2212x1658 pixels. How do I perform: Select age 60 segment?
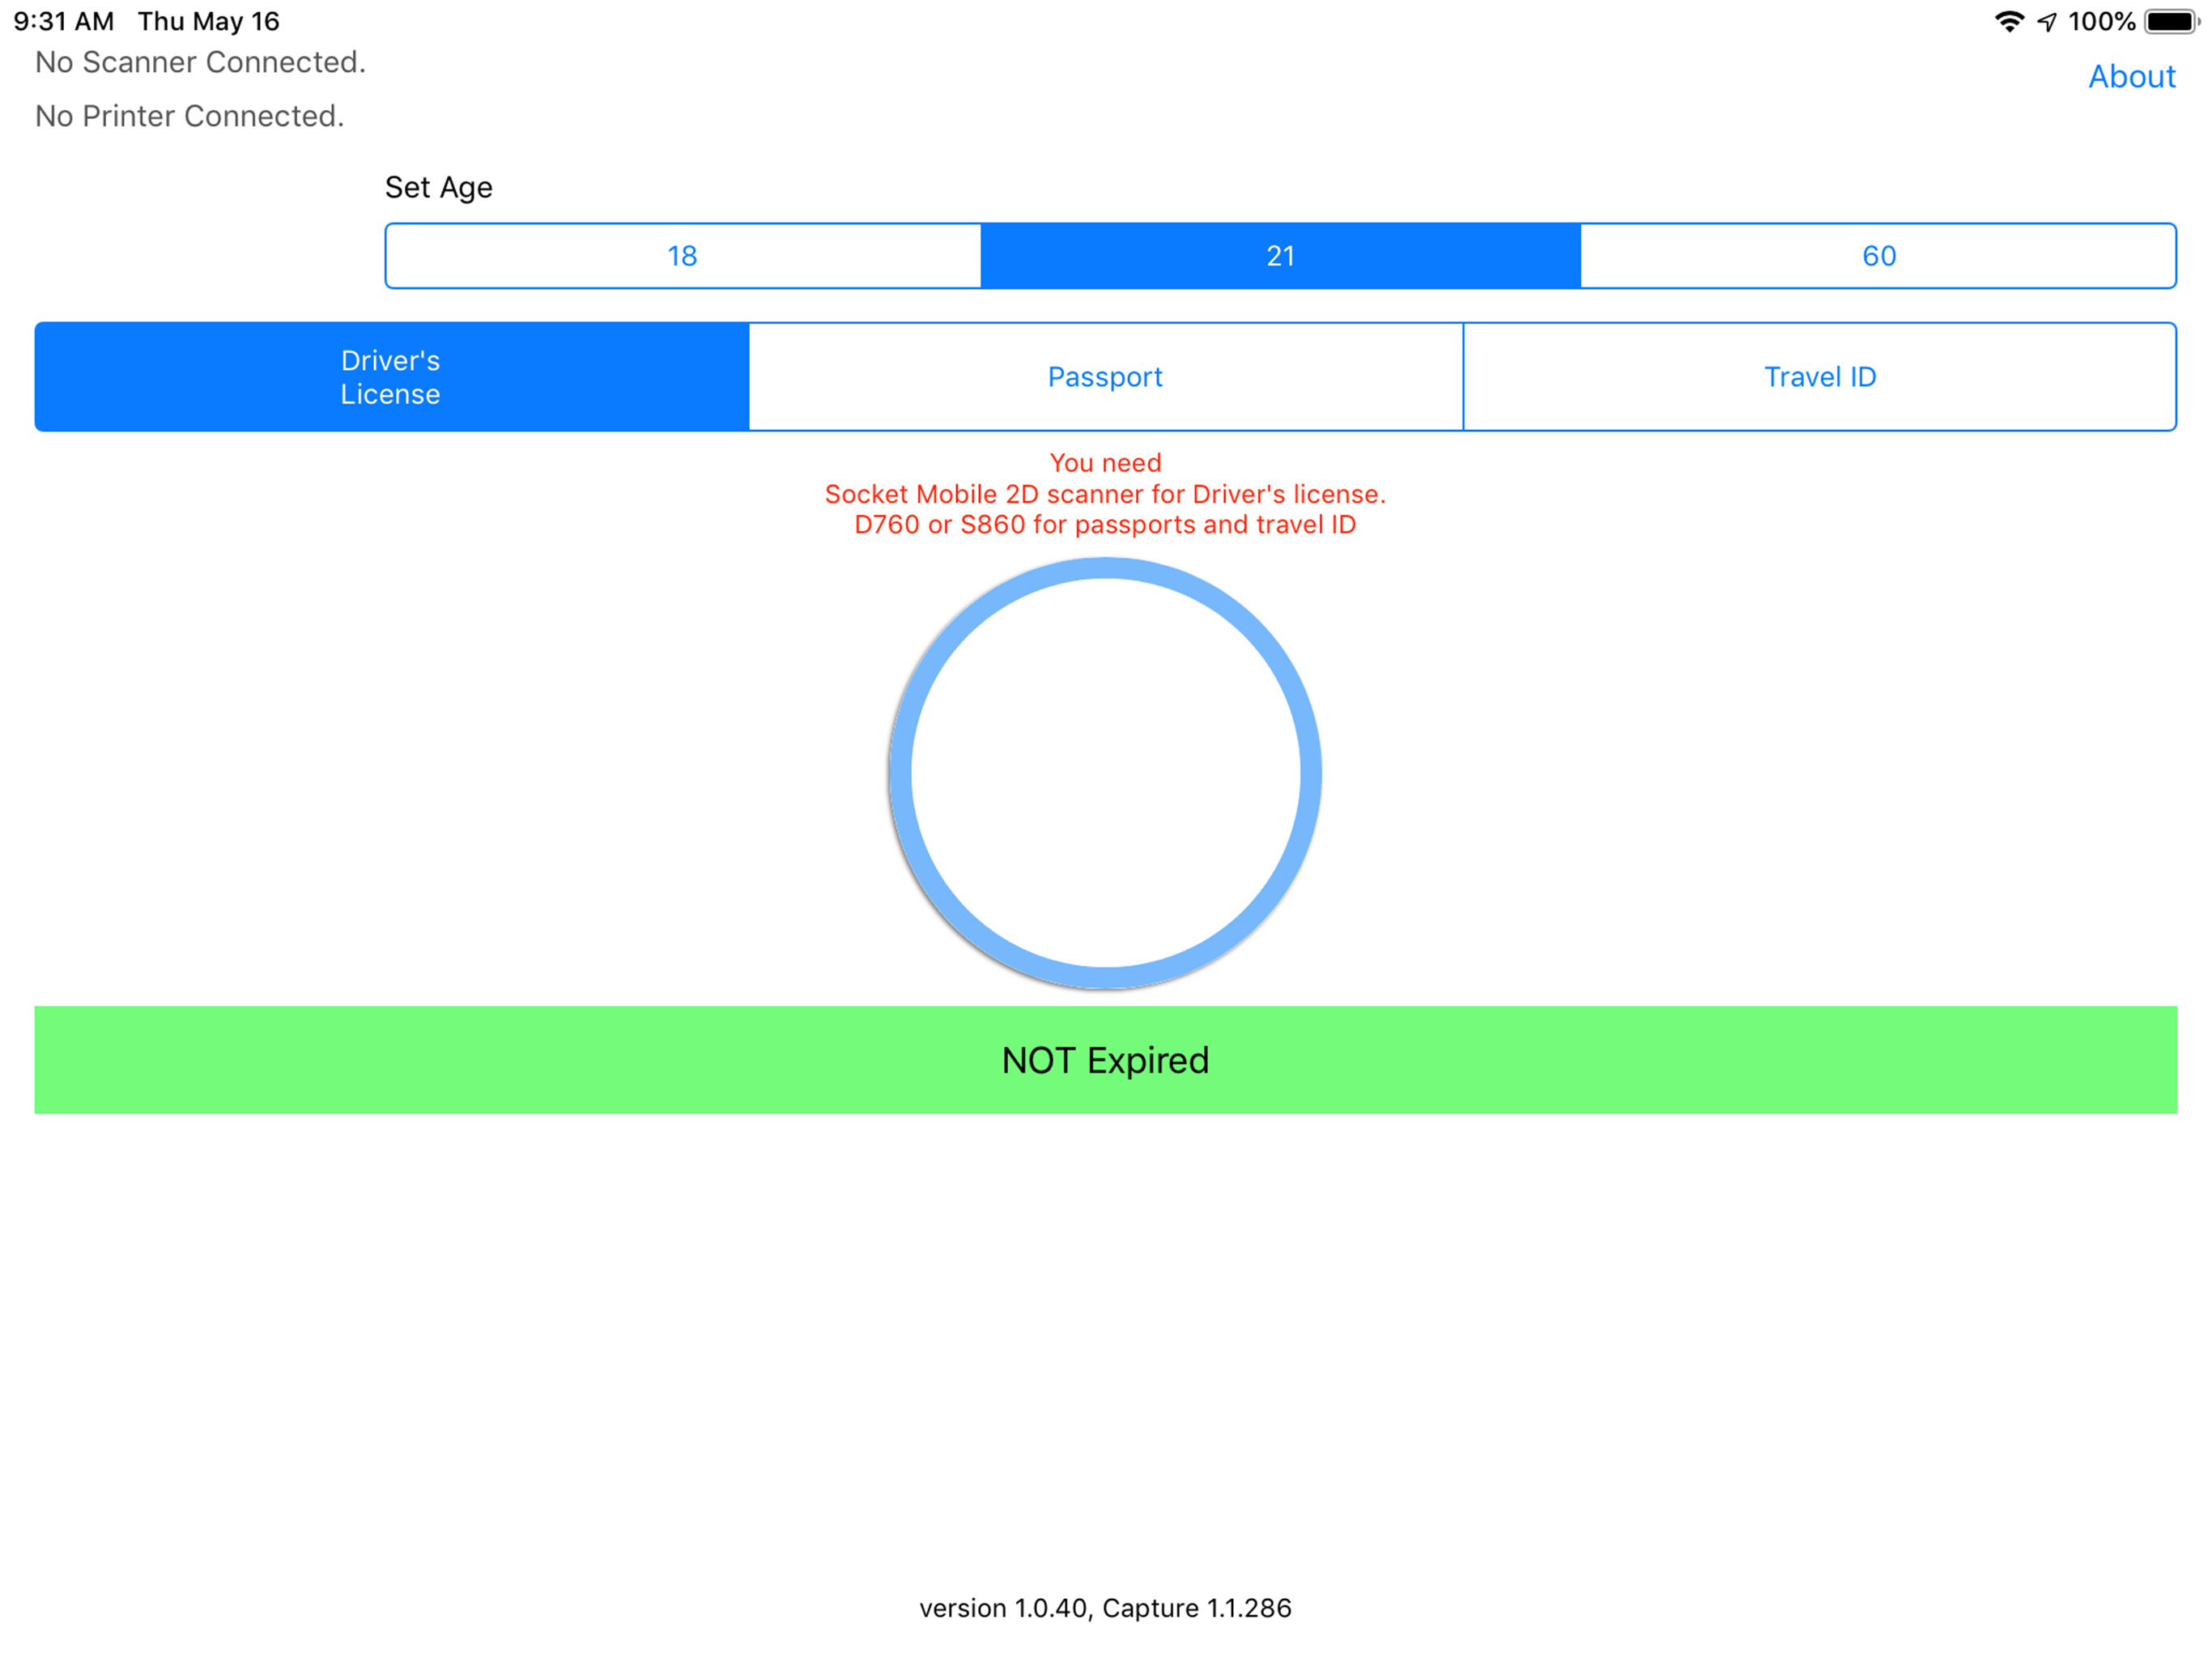pyautogui.click(x=1878, y=256)
